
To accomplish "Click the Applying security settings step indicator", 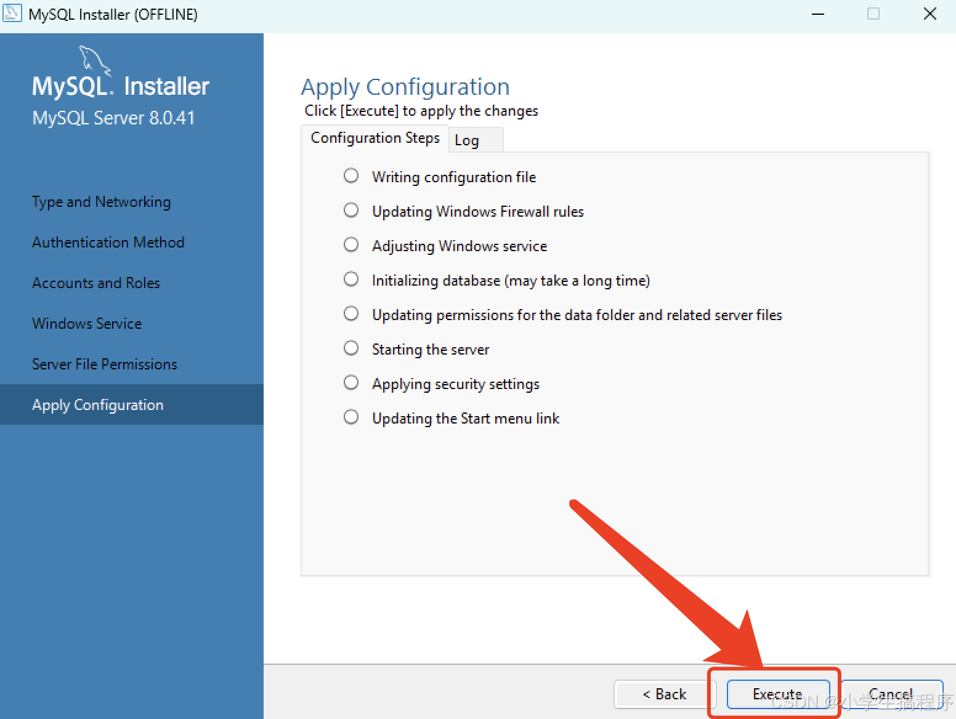I will pos(351,383).
